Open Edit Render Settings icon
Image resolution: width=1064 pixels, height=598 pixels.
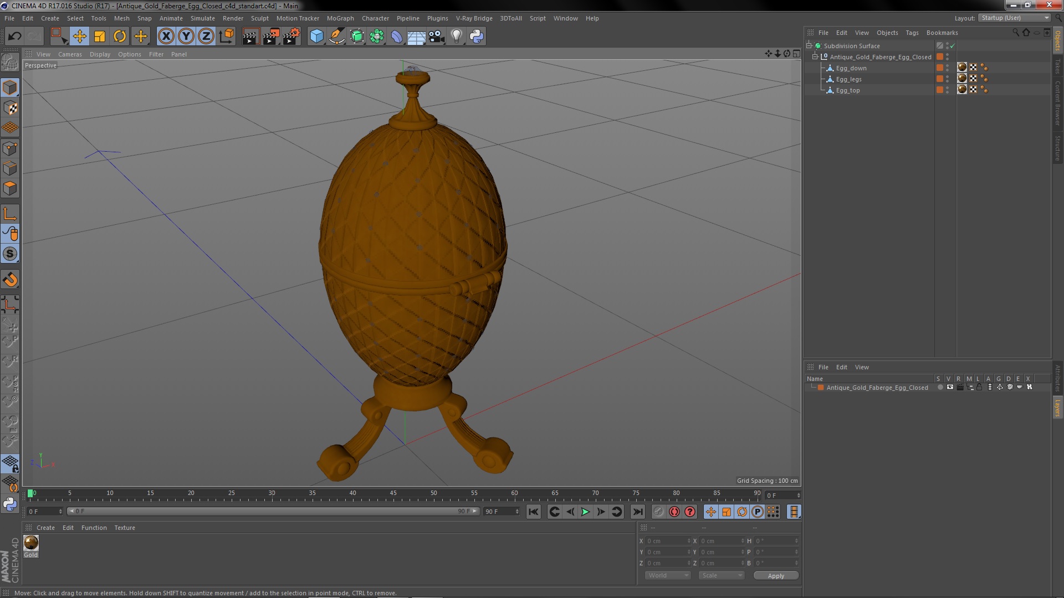click(291, 37)
